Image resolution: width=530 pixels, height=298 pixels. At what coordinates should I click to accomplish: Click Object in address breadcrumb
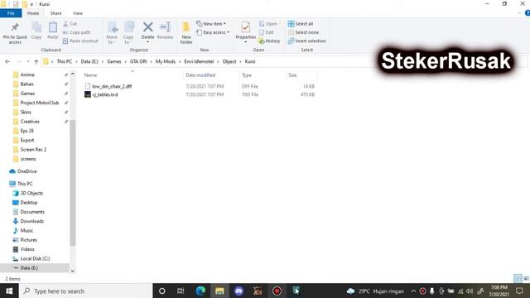pos(229,61)
